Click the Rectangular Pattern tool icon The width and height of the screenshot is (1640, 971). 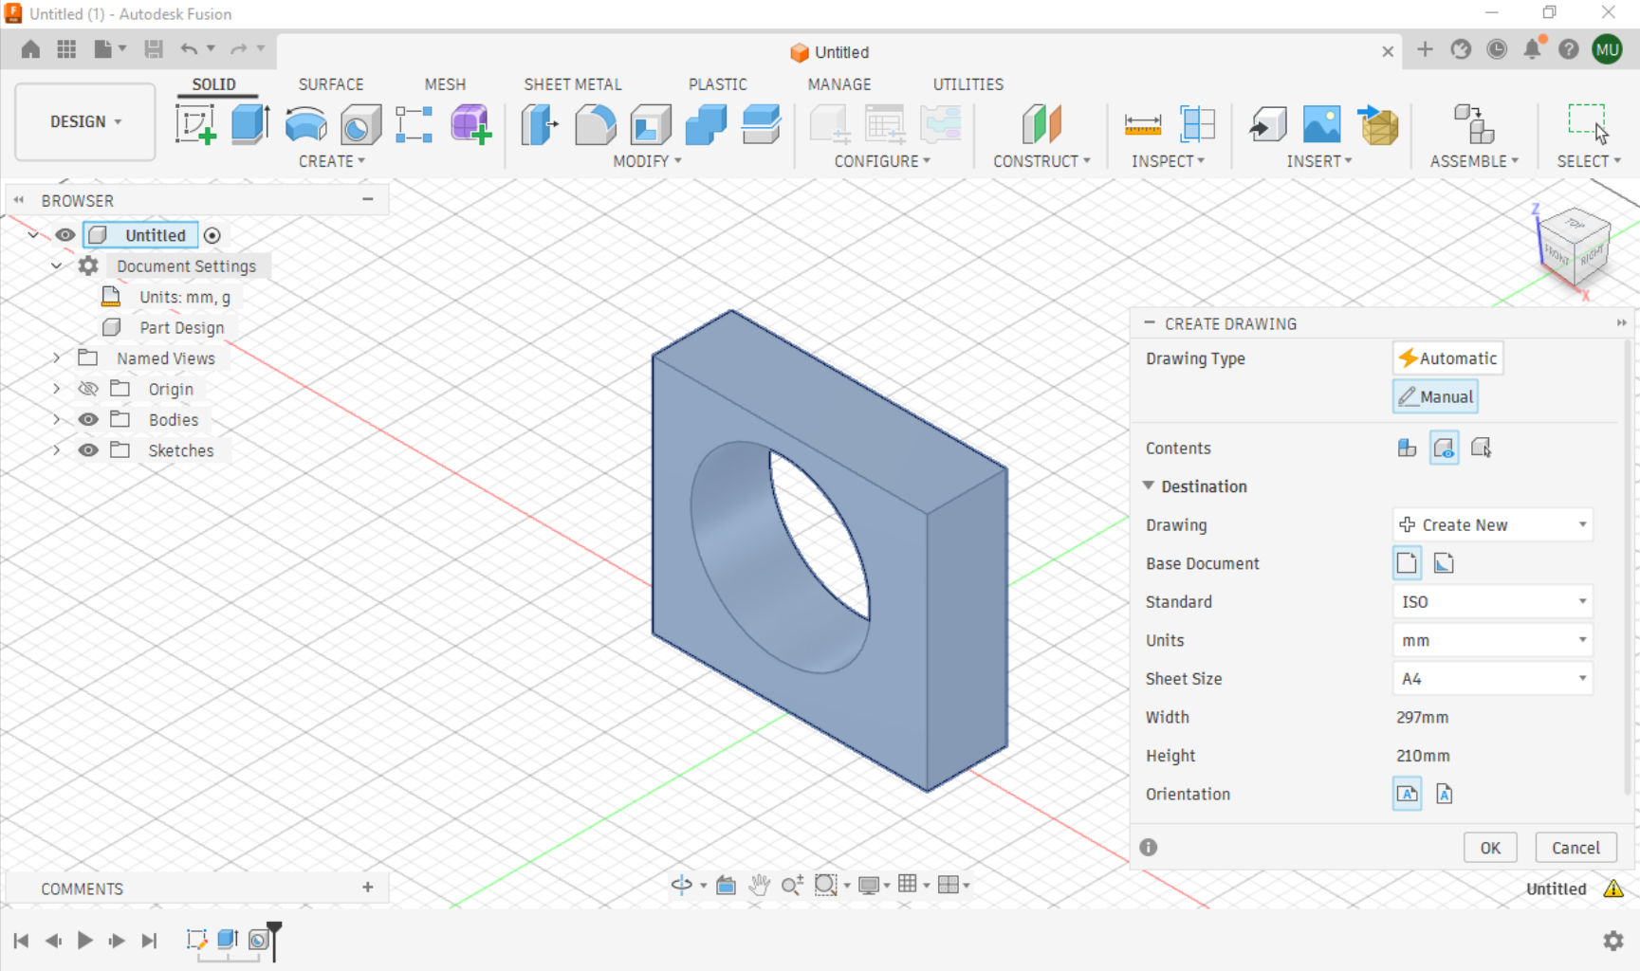coord(415,124)
